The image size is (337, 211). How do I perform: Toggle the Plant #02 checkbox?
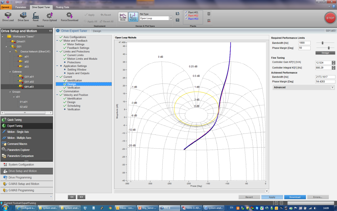[186, 15]
